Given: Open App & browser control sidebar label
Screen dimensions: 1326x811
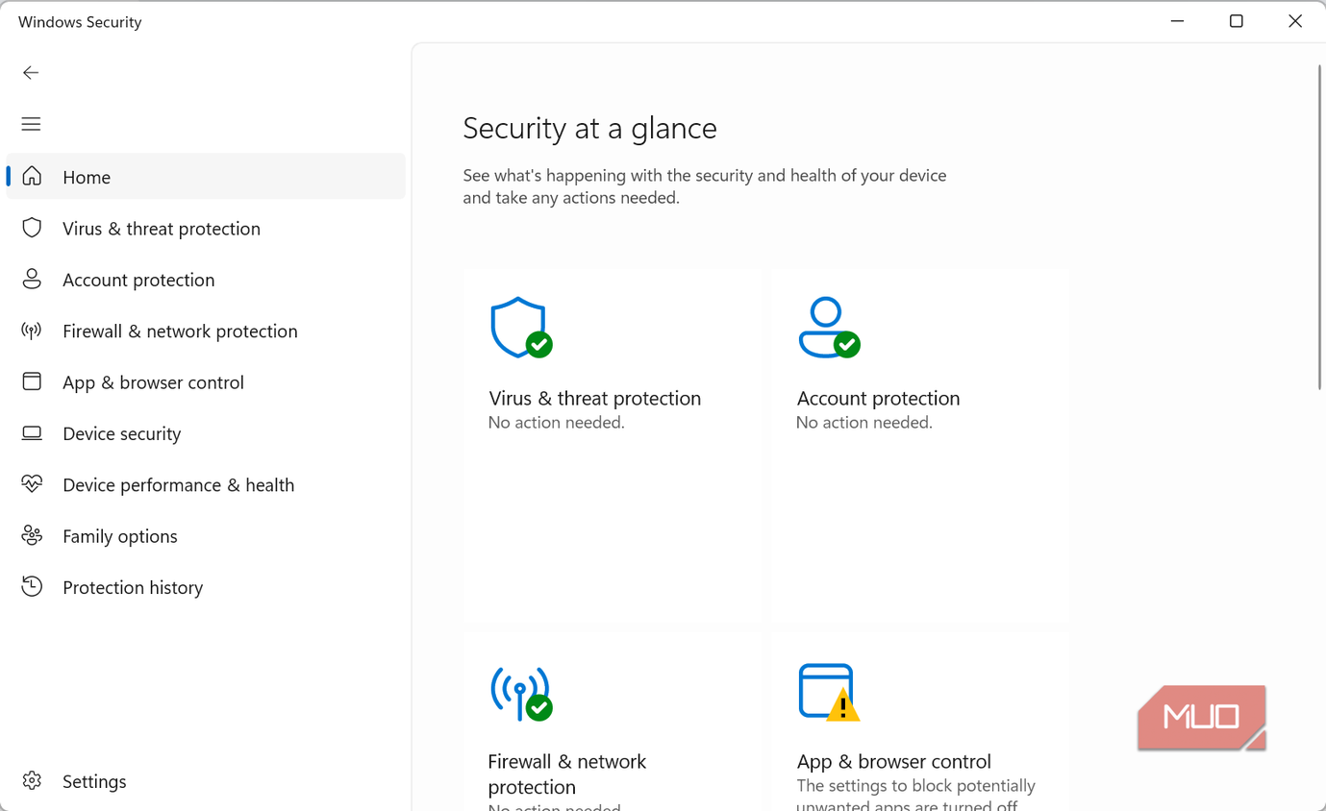Looking at the screenshot, I should tap(153, 382).
